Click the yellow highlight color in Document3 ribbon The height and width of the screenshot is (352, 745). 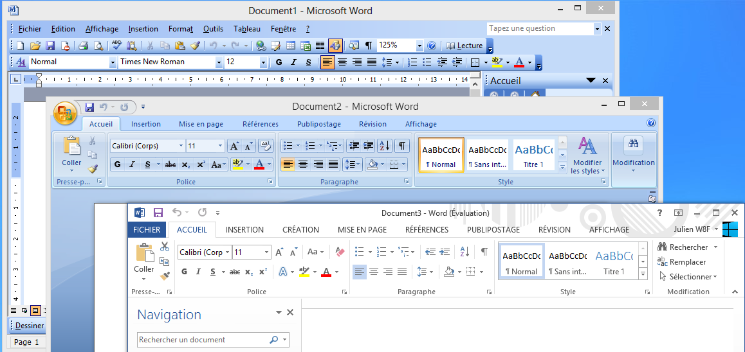pyautogui.click(x=304, y=272)
